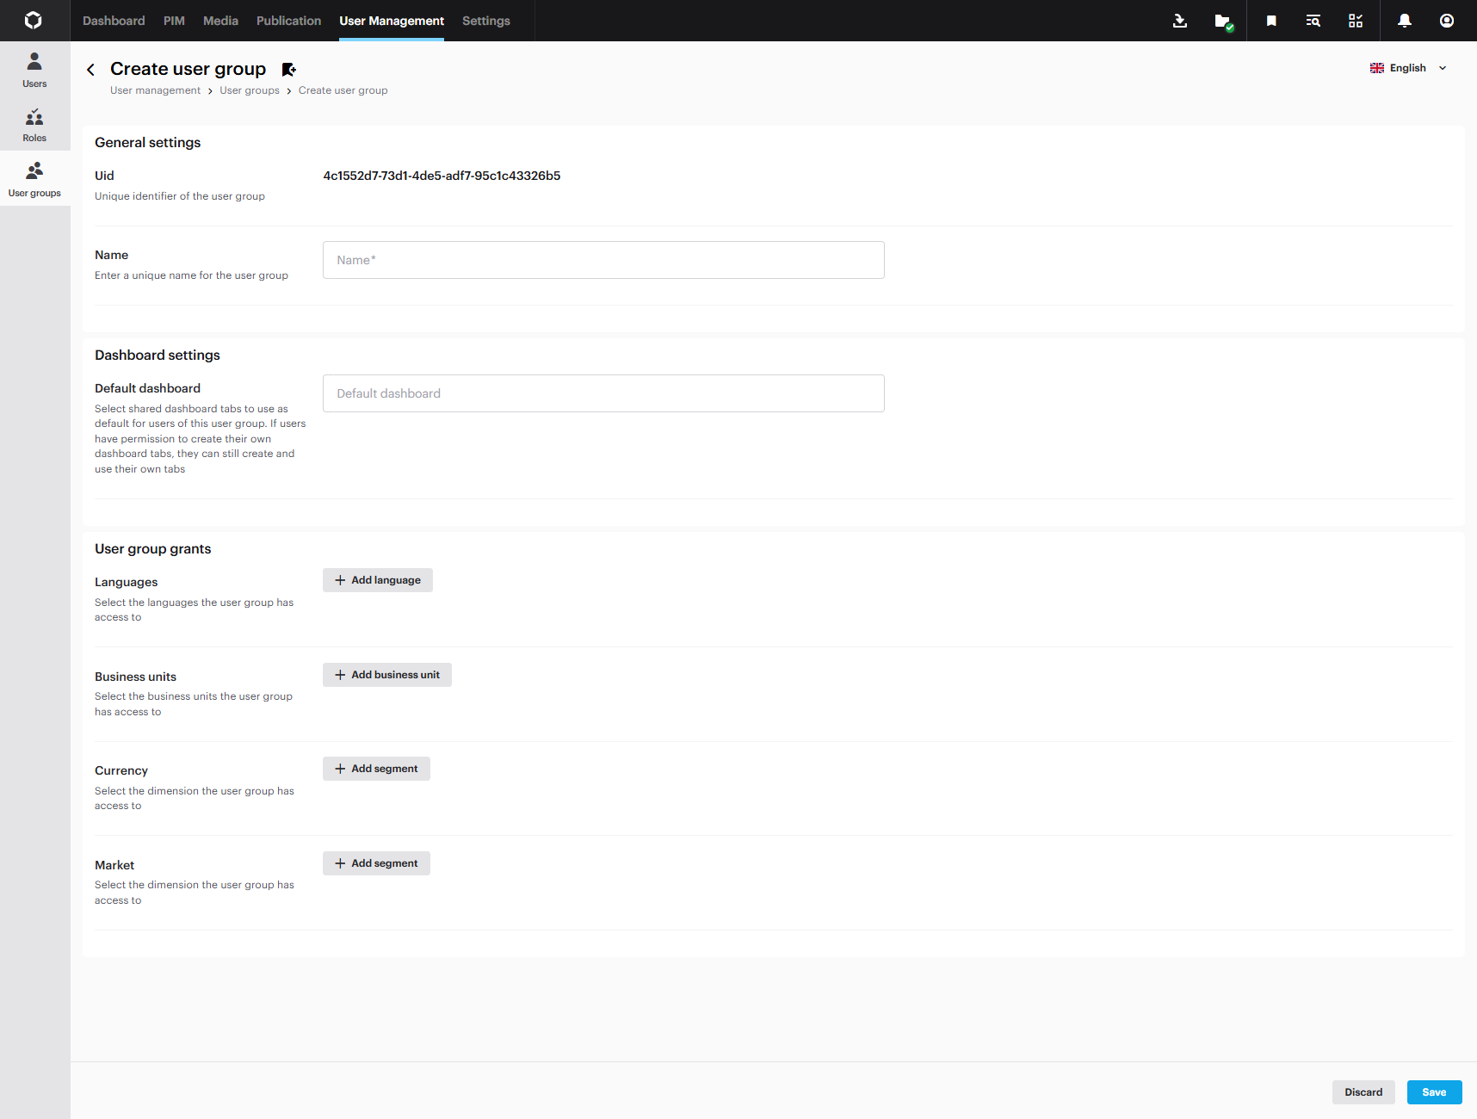Open the tasks checklist icon
The height and width of the screenshot is (1119, 1477).
[x=1355, y=21]
